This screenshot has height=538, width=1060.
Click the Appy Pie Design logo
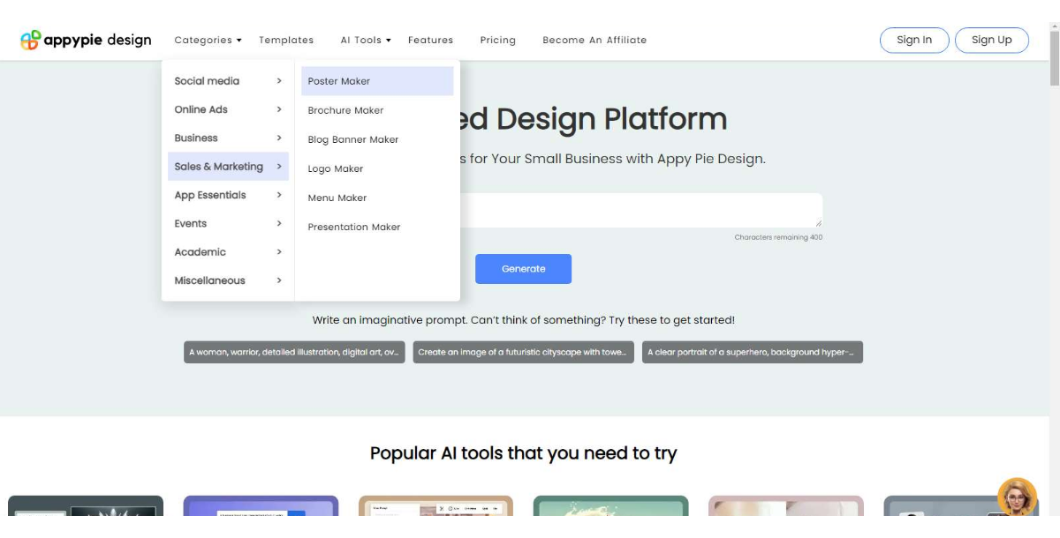[x=86, y=40]
